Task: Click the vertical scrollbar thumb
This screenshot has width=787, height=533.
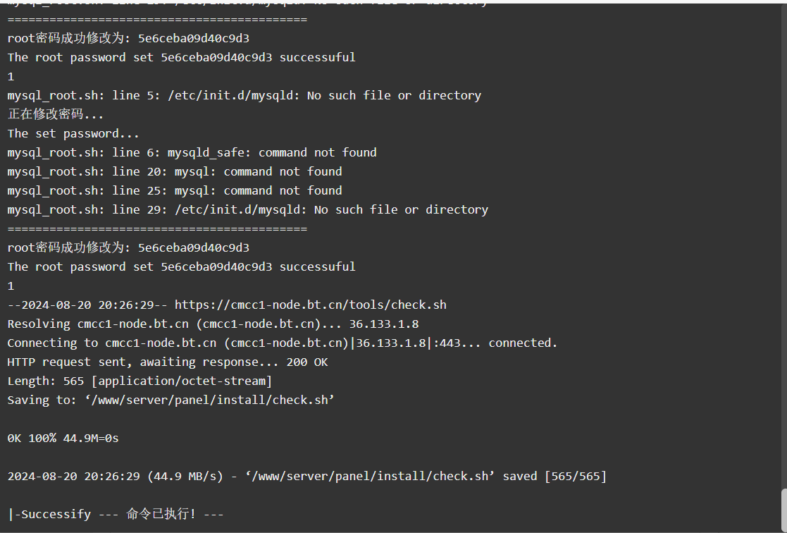Action: point(783,510)
